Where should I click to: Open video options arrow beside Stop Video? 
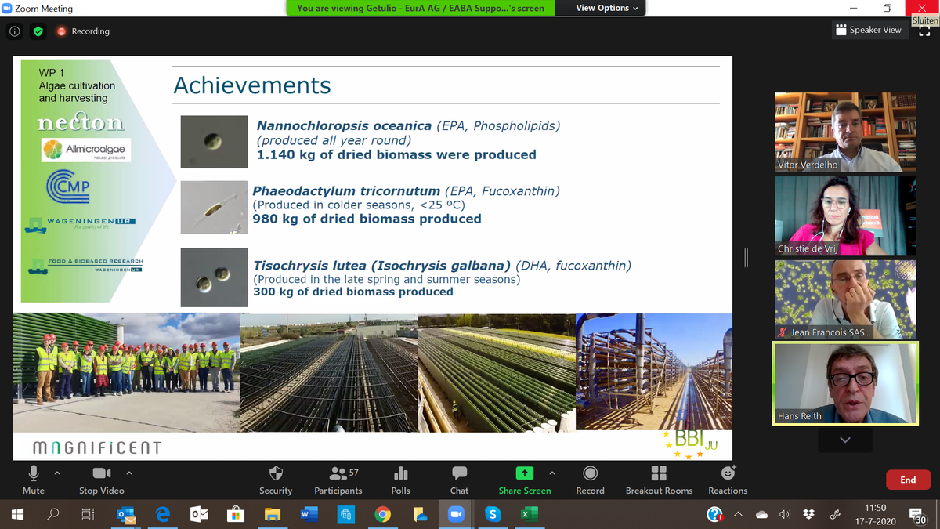click(x=129, y=473)
